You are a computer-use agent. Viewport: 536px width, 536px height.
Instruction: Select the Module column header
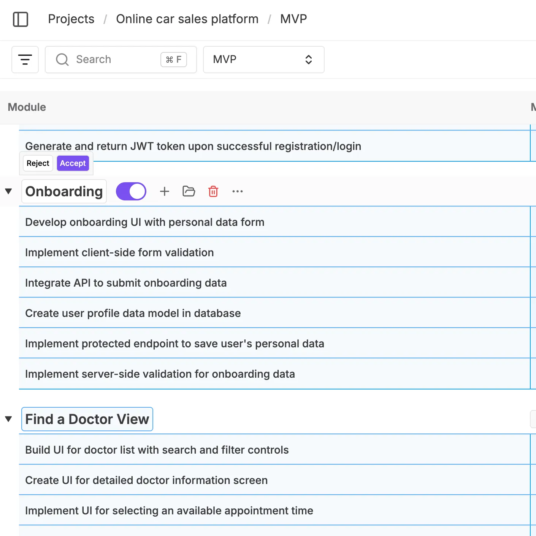[x=26, y=107]
